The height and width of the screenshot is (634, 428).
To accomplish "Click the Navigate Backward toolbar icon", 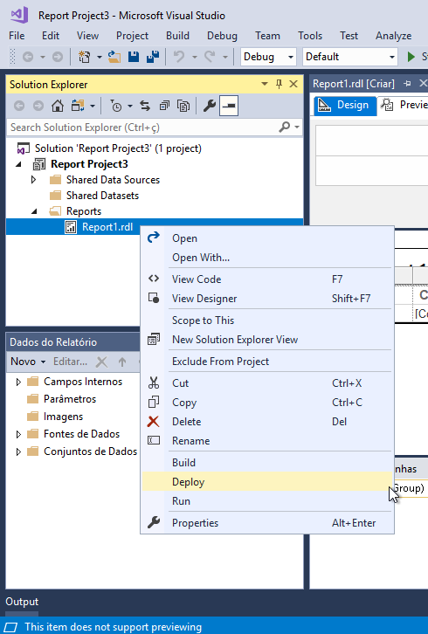I will click(27, 57).
